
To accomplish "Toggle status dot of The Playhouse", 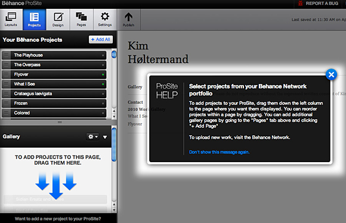I will (x=103, y=55).
